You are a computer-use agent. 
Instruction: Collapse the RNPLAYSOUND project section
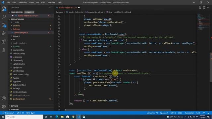9,19
